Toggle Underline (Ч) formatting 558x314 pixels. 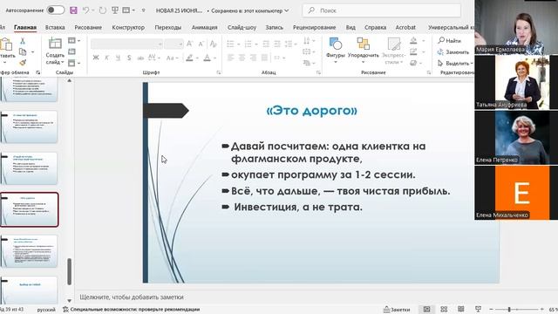[x=118, y=58]
